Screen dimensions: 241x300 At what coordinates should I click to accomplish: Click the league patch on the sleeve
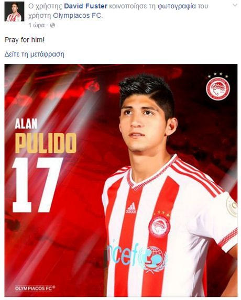(x=232, y=206)
